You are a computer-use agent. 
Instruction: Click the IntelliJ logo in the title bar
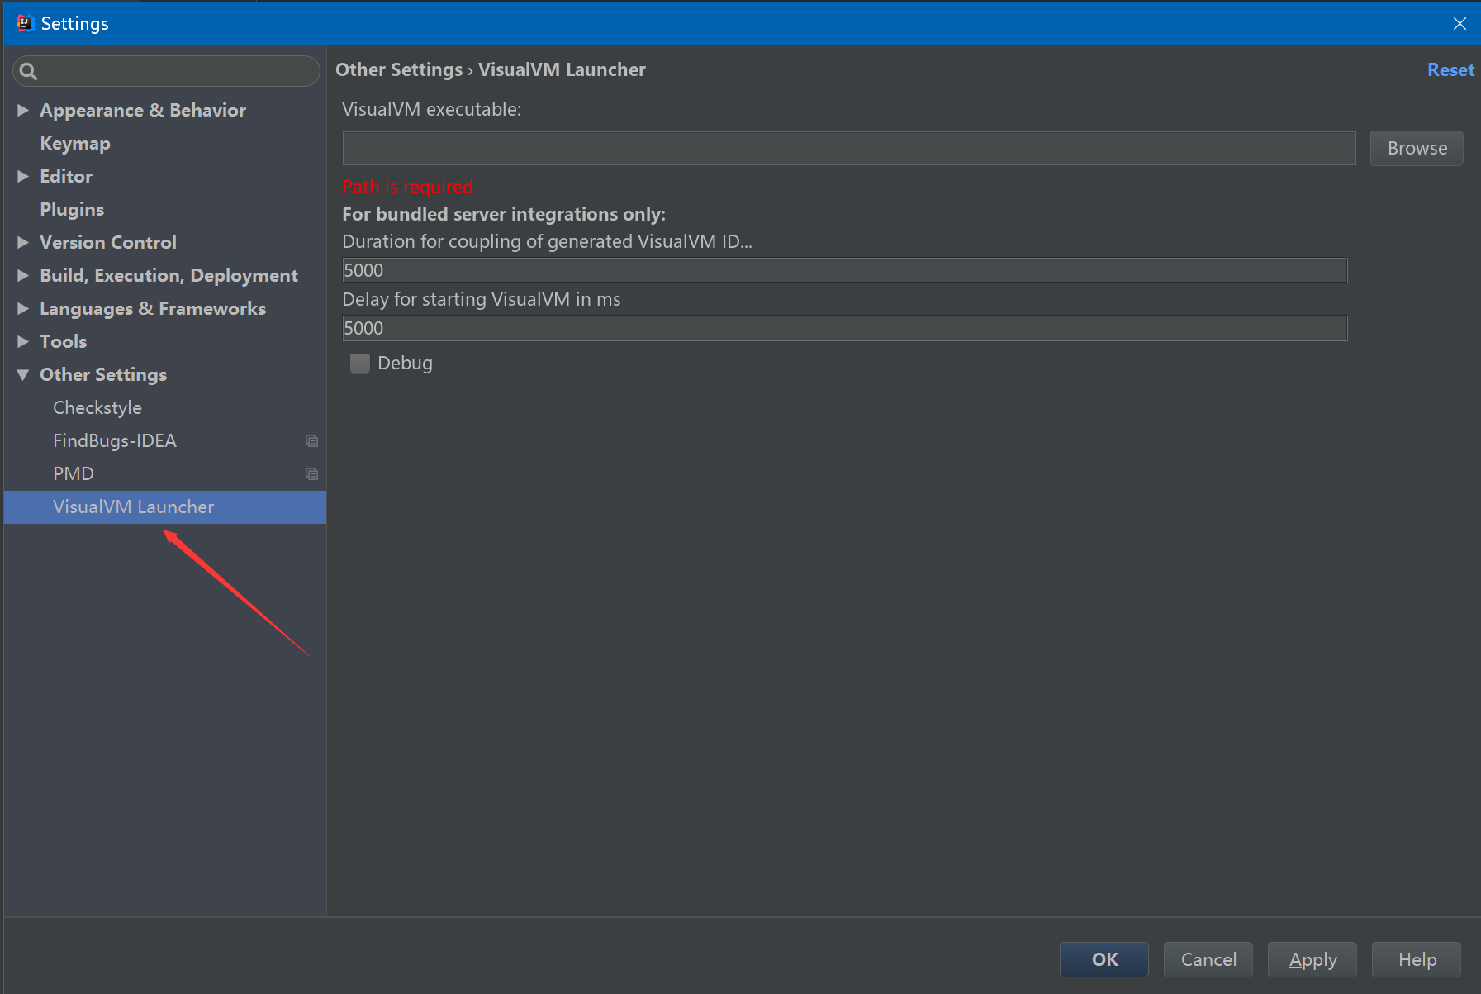click(x=24, y=23)
